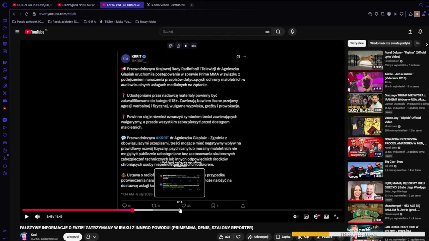
Task: Open Royal Deluxe Fighter video thumbnail
Action: 365,60
